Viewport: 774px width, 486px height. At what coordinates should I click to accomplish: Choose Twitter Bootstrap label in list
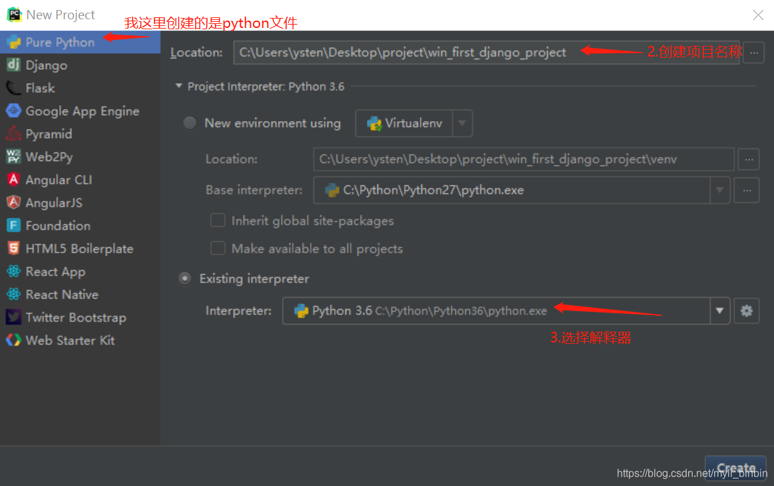pos(75,317)
